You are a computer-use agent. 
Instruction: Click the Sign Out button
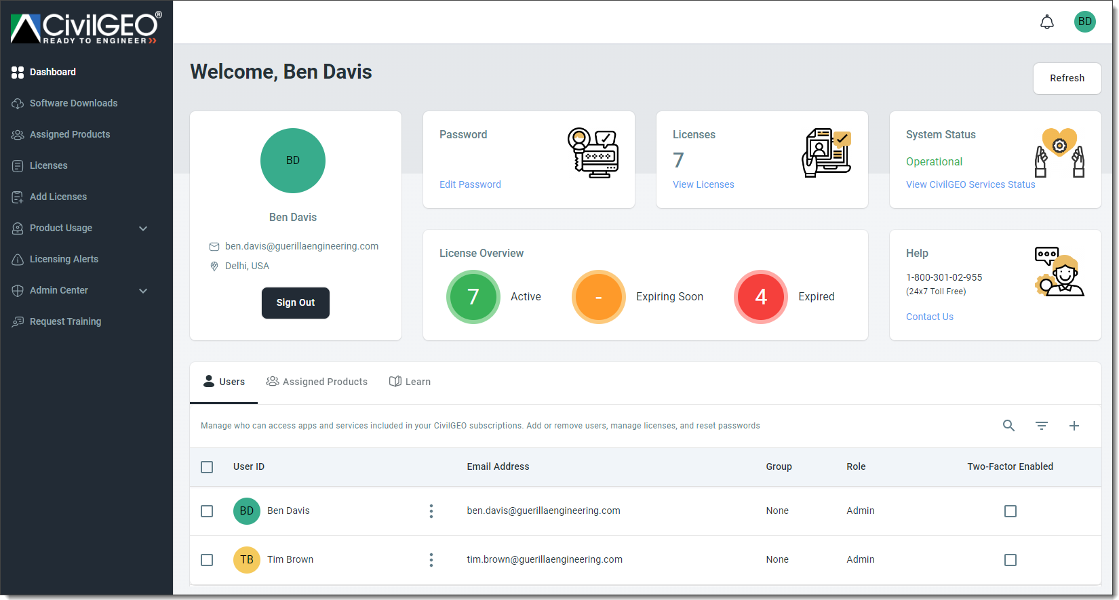(x=296, y=303)
